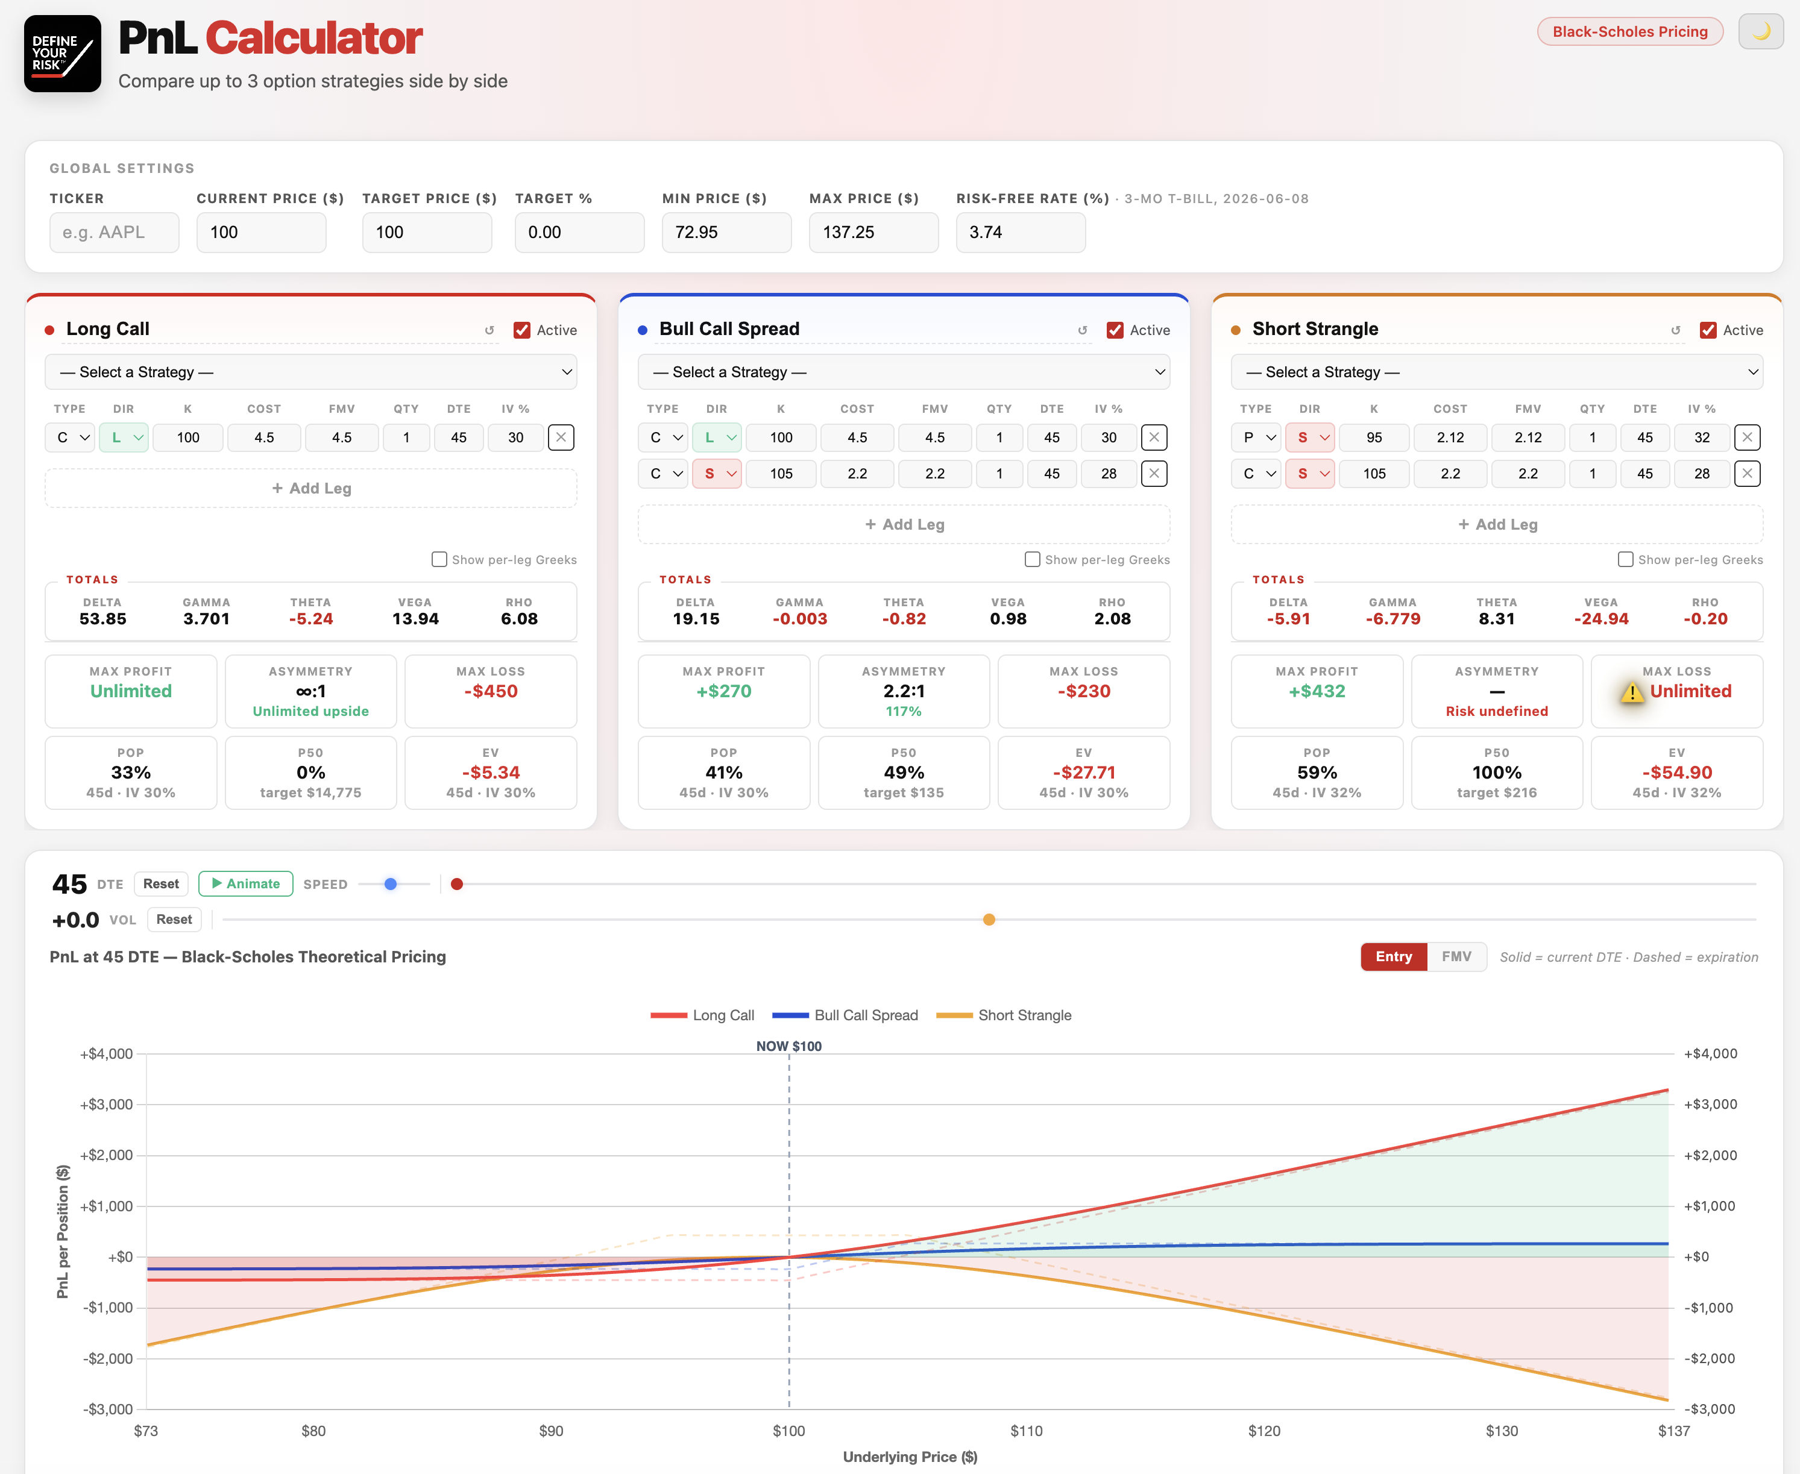Image resolution: width=1800 pixels, height=1474 pixels.
Task: Open Long Call leg type dropdown
Action: [71, 437]
